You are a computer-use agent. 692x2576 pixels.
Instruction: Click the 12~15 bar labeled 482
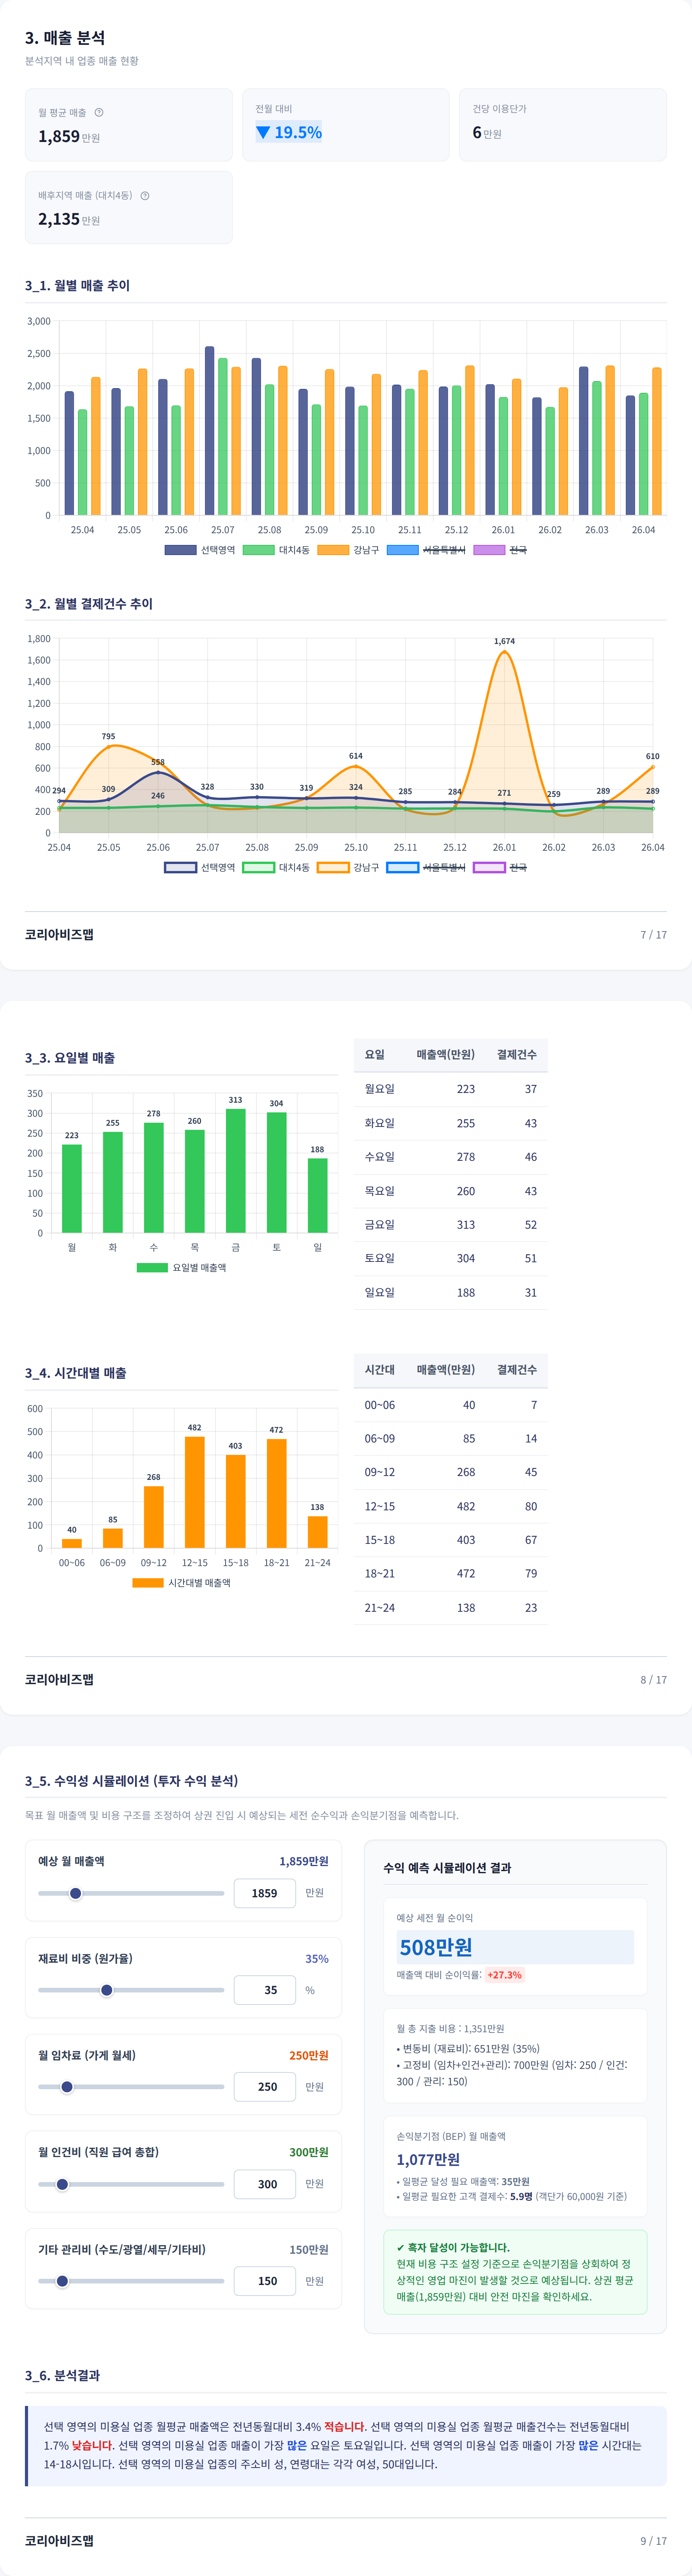(195, 1492)
